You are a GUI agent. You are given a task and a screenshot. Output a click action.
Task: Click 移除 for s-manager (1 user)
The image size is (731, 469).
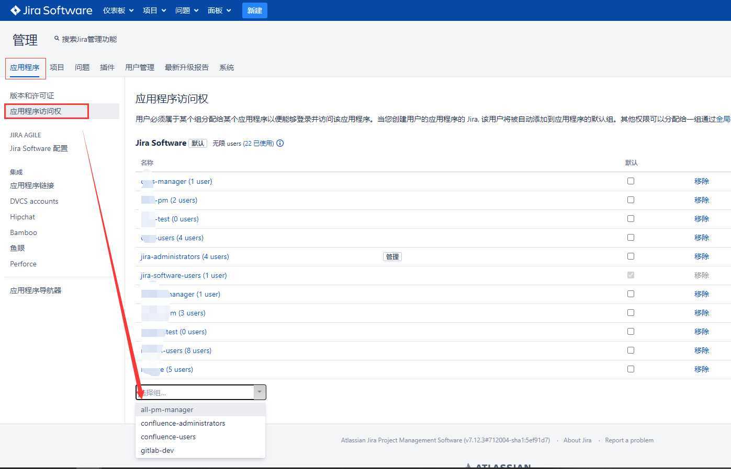coord(702,181)
